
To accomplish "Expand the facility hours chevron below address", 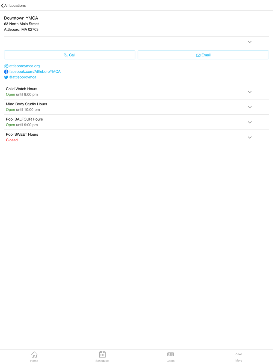I will pos(250,42).
